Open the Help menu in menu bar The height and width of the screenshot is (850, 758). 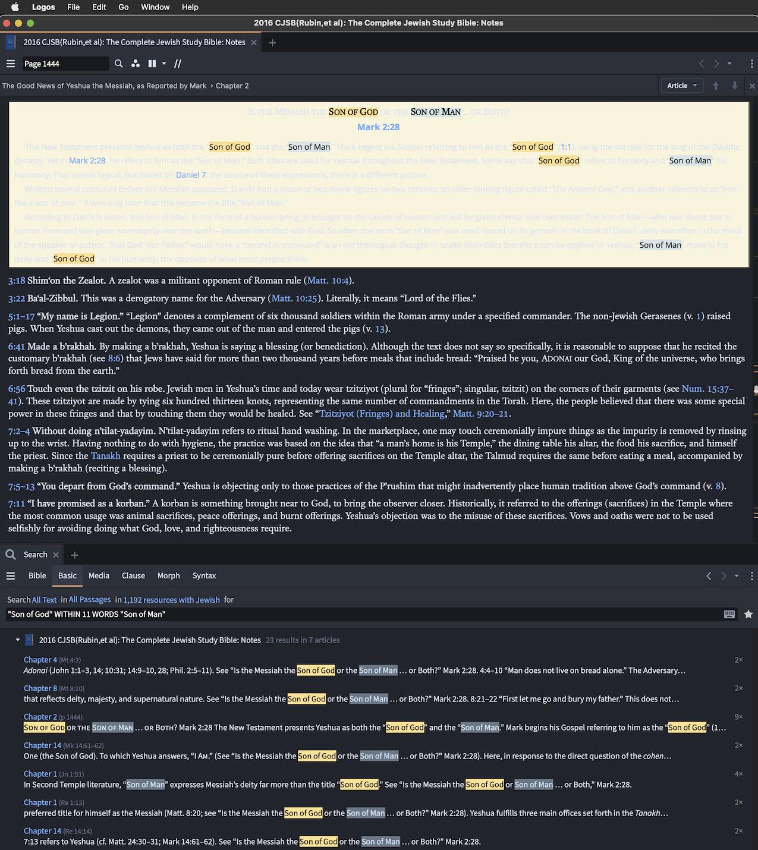coord(190,7)
